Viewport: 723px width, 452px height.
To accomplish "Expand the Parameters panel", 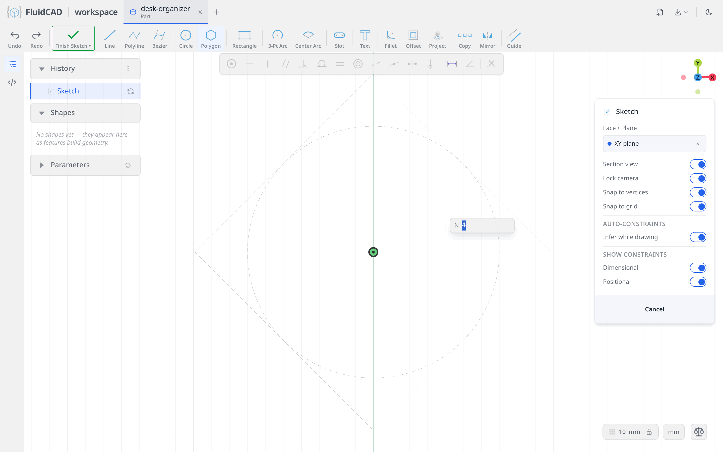I will click(x=41, y=165).
